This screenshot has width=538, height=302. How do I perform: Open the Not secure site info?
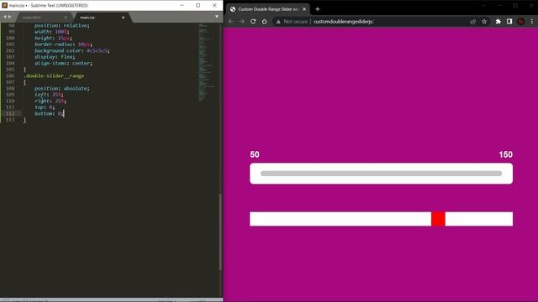(292, 22)
